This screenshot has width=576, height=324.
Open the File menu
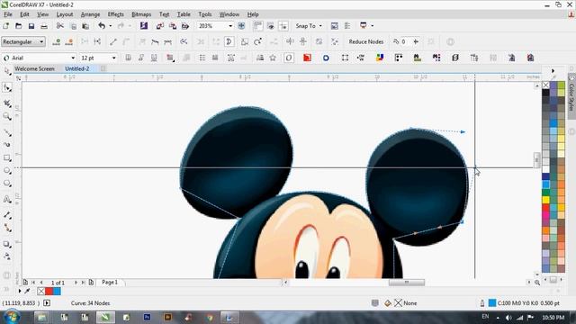point(8,14)
